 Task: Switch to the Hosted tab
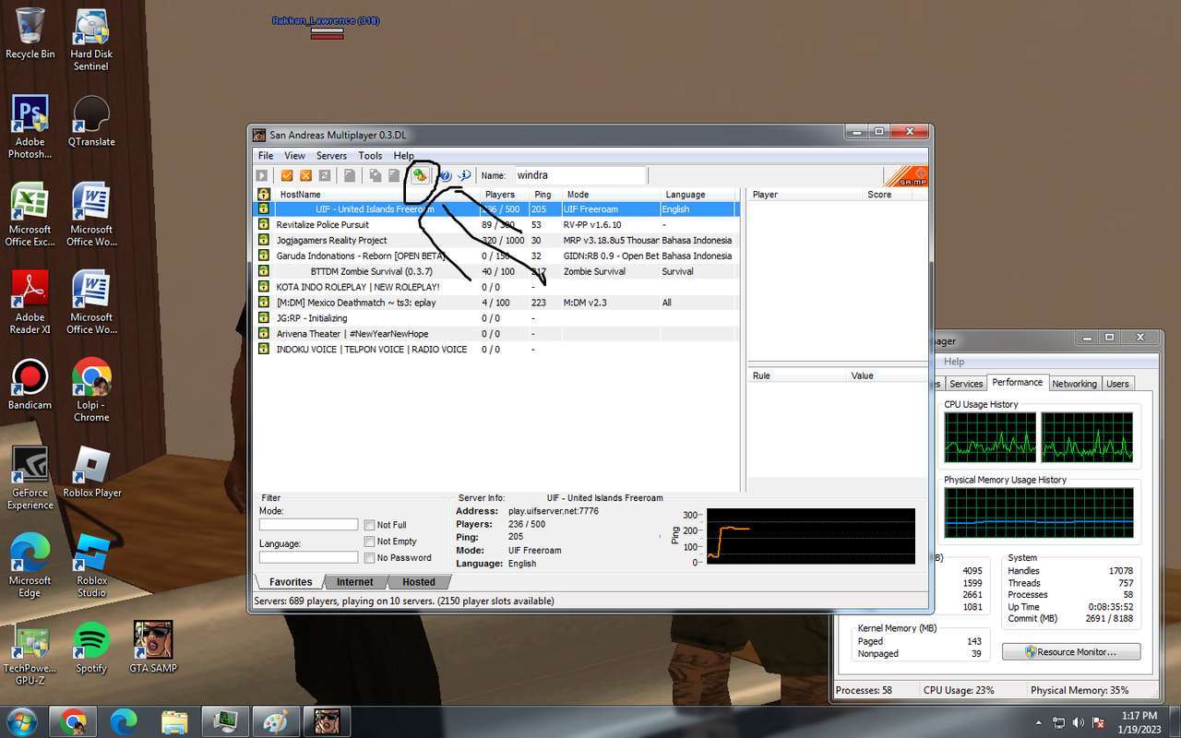(418, 582)
